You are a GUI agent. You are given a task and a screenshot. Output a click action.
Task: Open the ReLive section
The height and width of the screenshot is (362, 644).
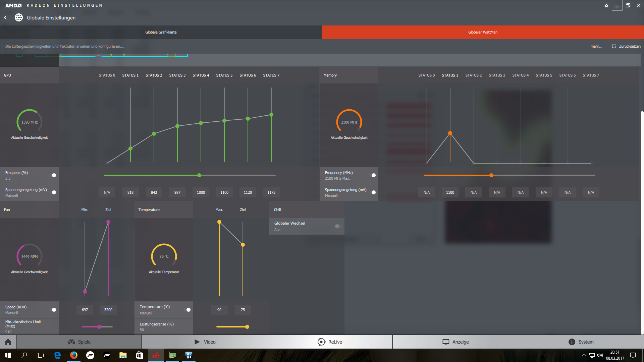330,342
